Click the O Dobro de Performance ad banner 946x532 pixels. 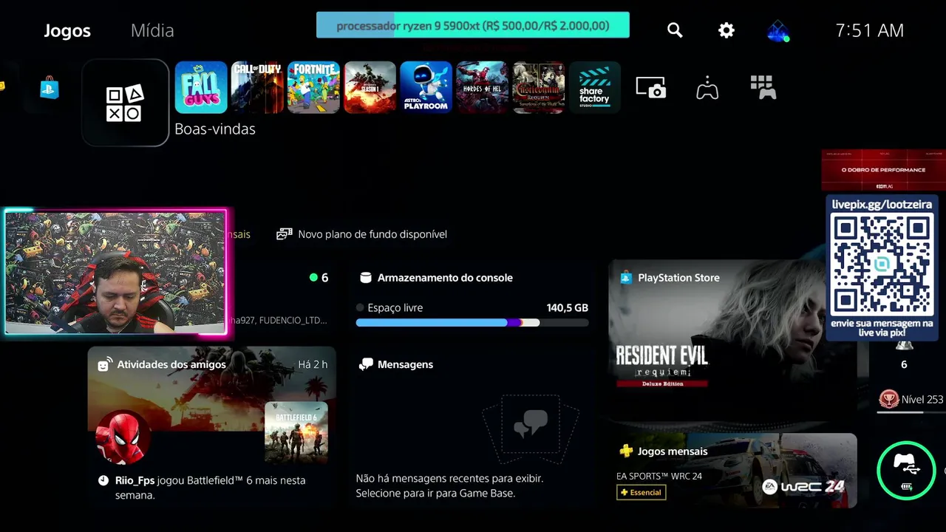[x=883, y=170]
